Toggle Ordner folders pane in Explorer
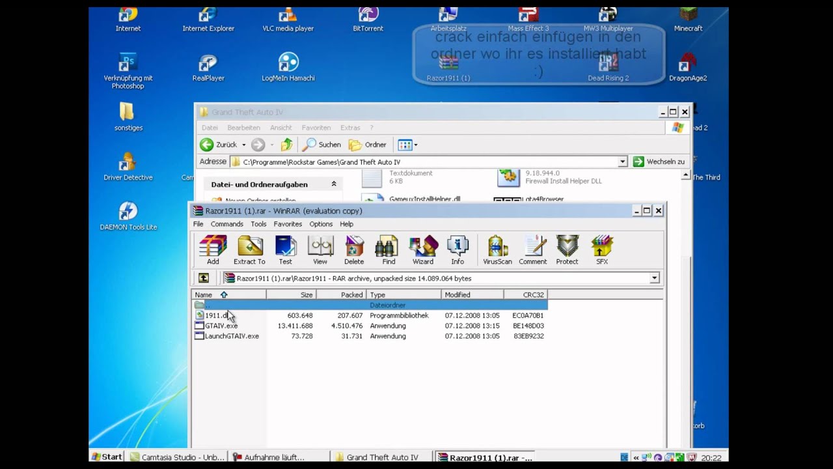 point(368,145)
